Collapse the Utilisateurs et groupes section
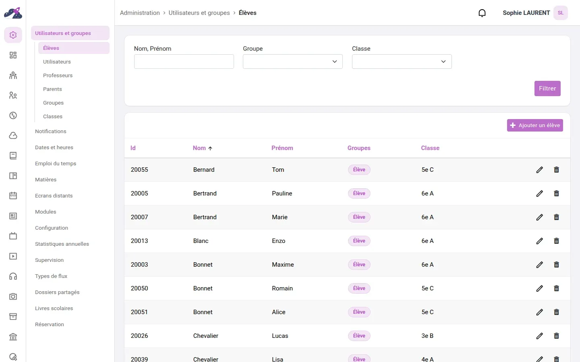The height and width of the screenshot is (362, 580). coord(70,33)
